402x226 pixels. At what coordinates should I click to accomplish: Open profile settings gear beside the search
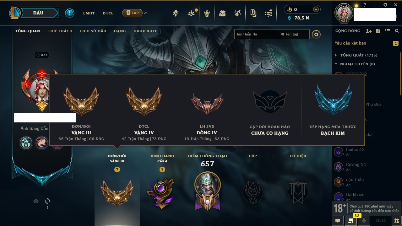316,34
